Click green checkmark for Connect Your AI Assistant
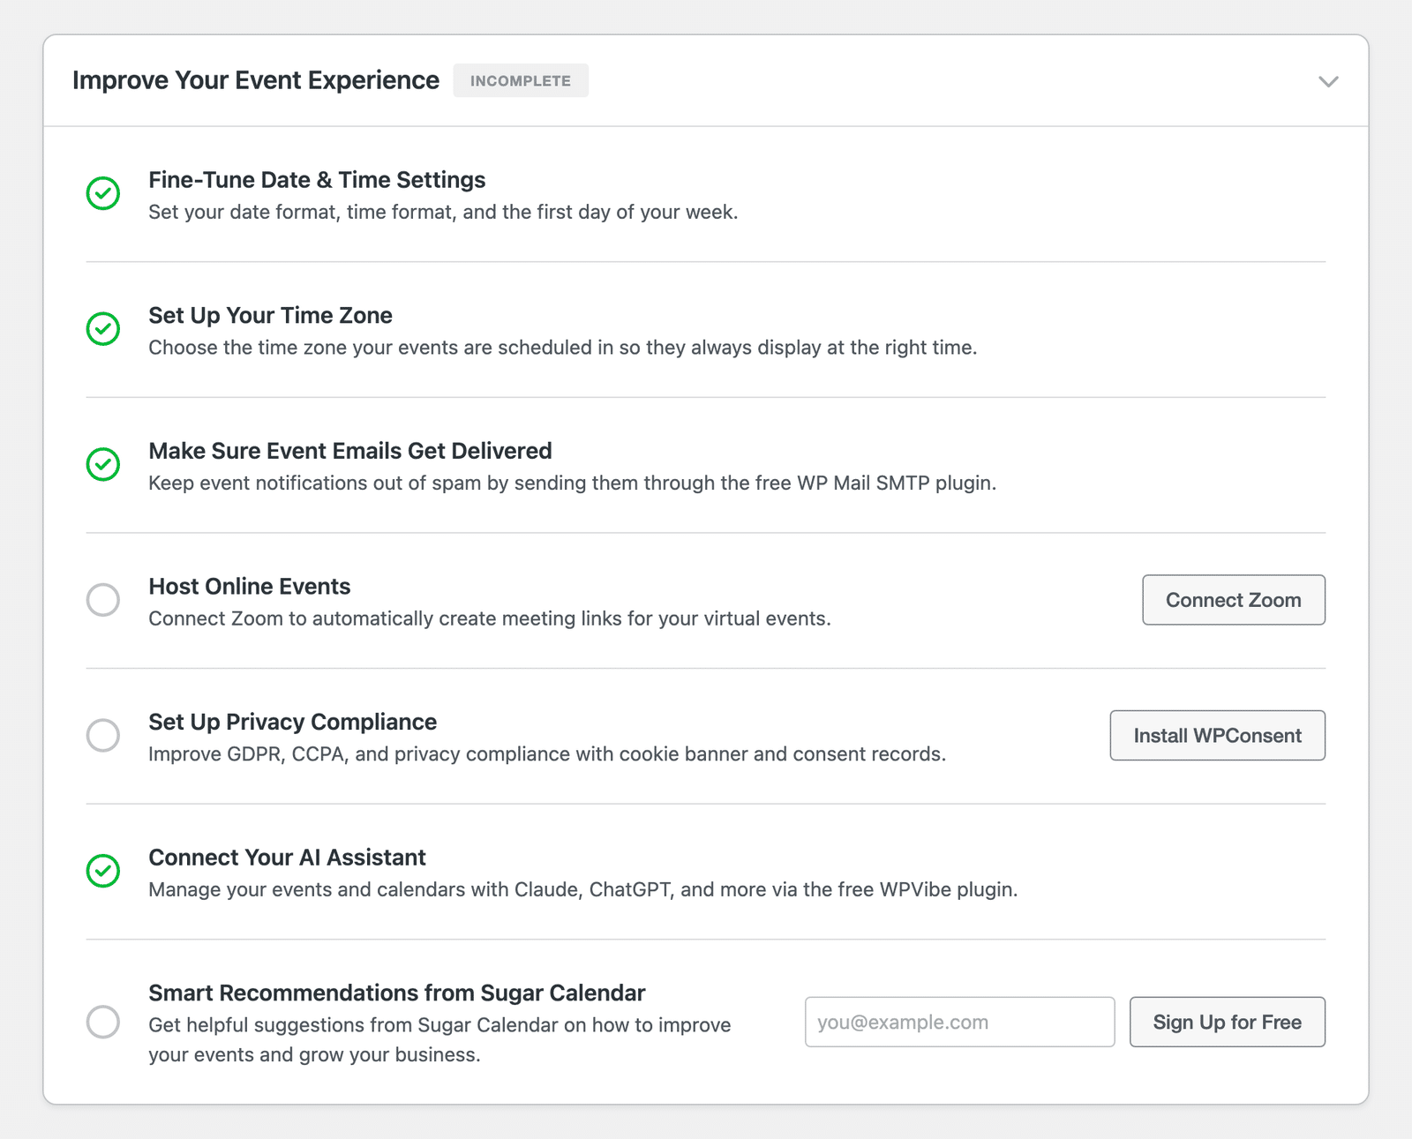 tap(103, 871)
